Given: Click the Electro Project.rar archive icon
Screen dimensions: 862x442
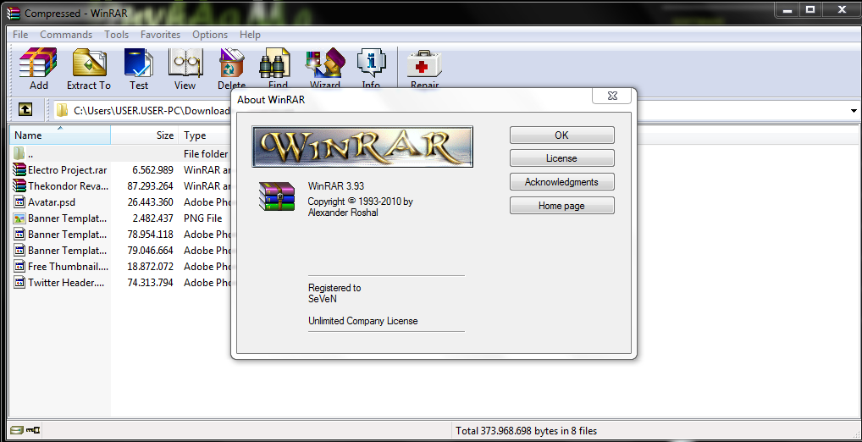Looking at the screenshot, I should pos(19,169).
